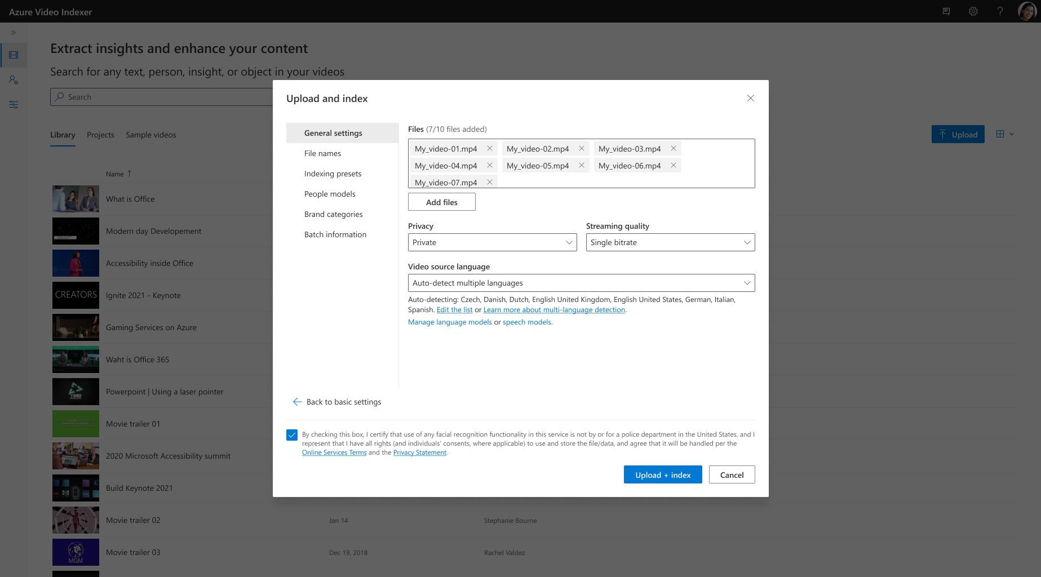Remove My_video-01.mp4 from the file list
Viewport: 1041px width, 577px height.
coord(490,149)
